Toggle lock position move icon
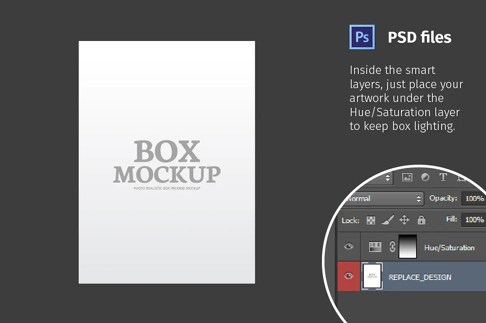 pos(404,220)
